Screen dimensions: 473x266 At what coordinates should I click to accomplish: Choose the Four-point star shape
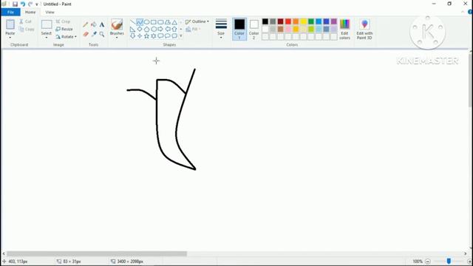[x=140, y=36]
